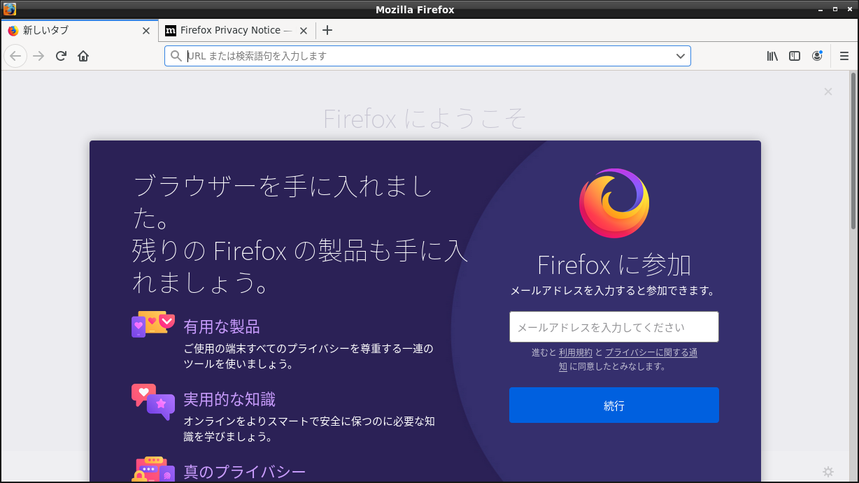Focus the email address input field
Screen dimensions: 859x483
coord(614,327)
